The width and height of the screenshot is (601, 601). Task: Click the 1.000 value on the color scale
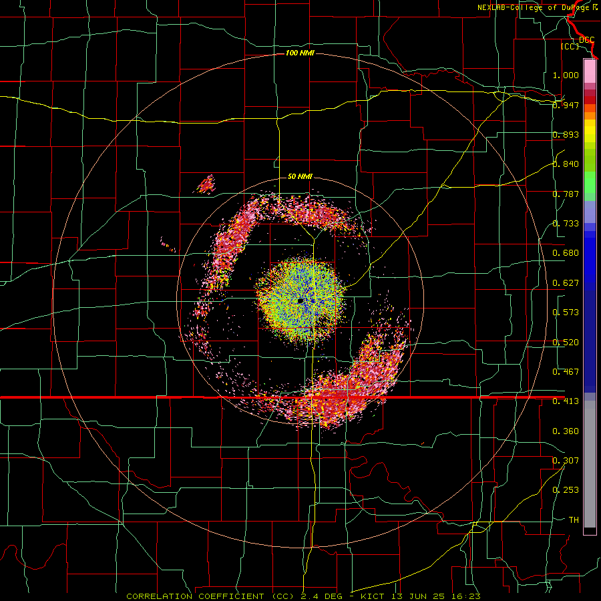click(x=566, y=75)
